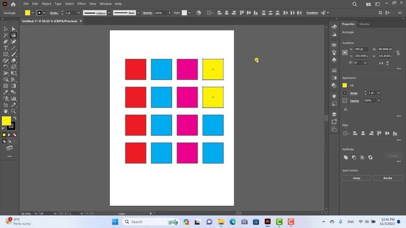The image size is (406, 228).
Task: Flip selection vertically in Transform
Action: point(388,63)
